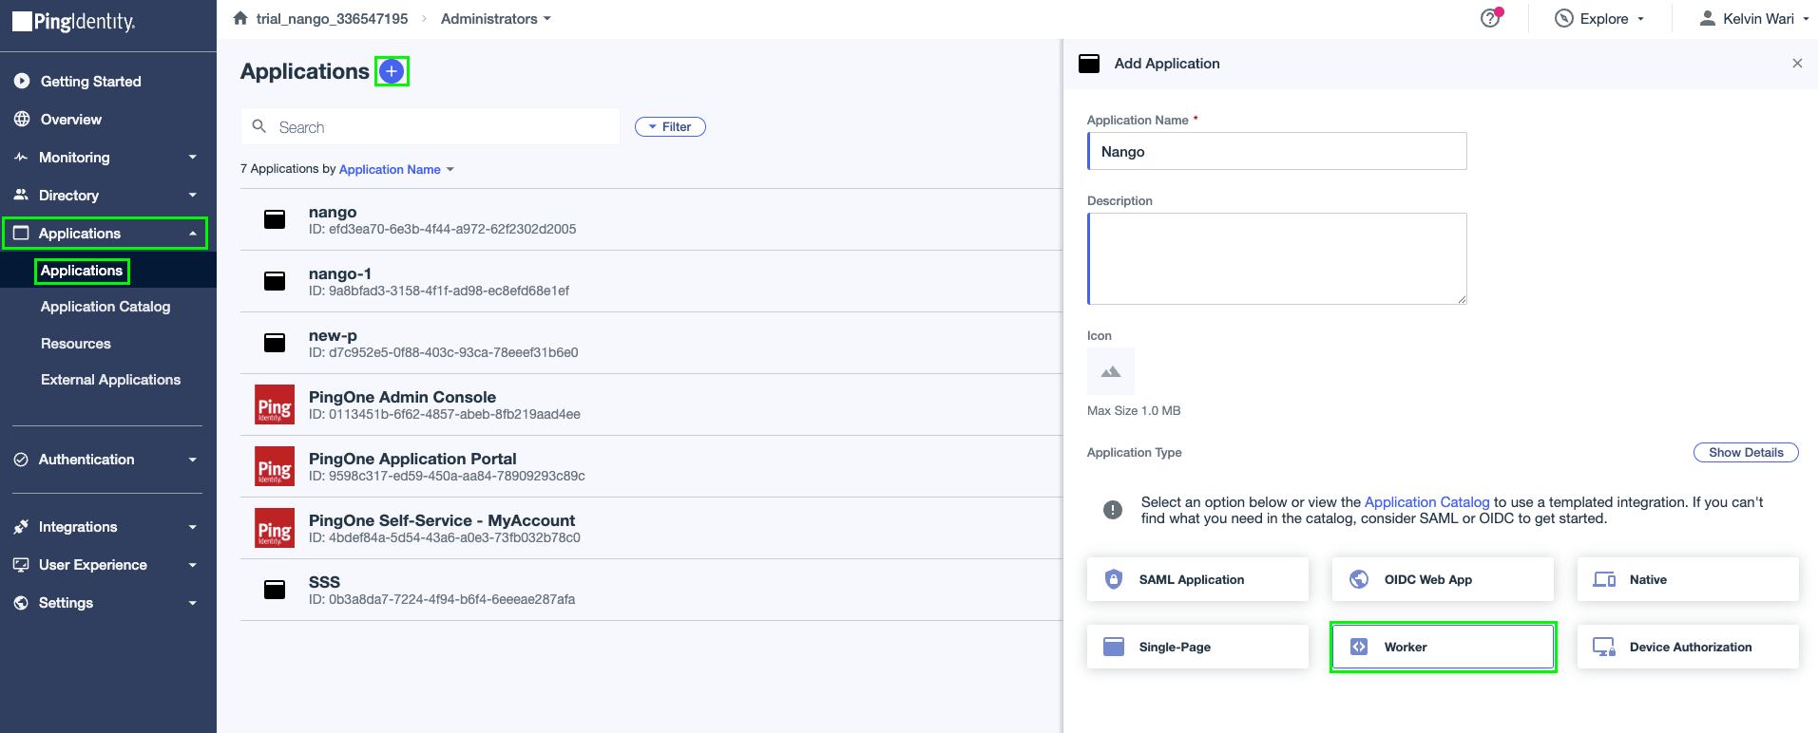Pick the Device Authorization application type
Viewport: 1818px width, 733px height.
1688,647
